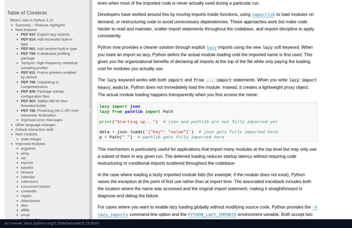Open PEP 799 dedicated profiling package
The image size is (352, 228).
coord(46,56)
